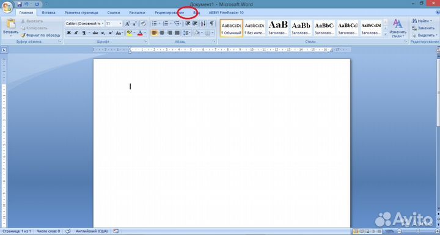Image resolution: width=440 pixels, height=235 pixels.
Task: Click the Заменить button
Action: point(423,28)
